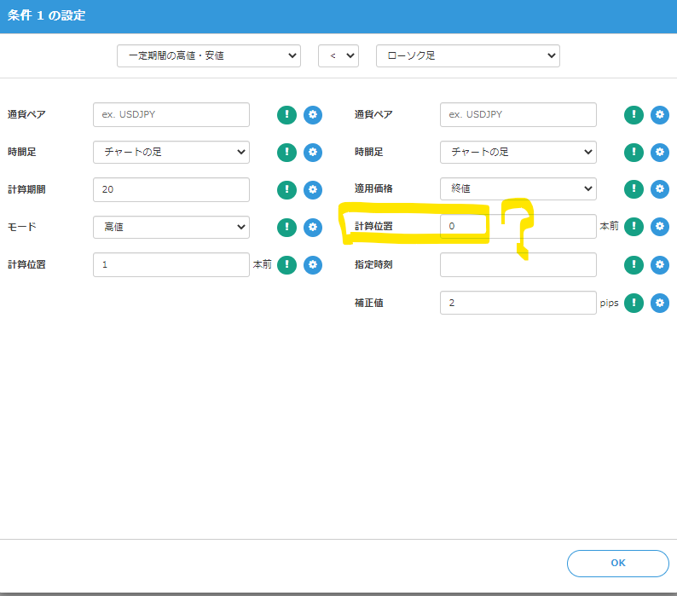The height and width of the screenshot is (596, 677).
Task: Open blue gear settings for モード row
Action: 313,227
